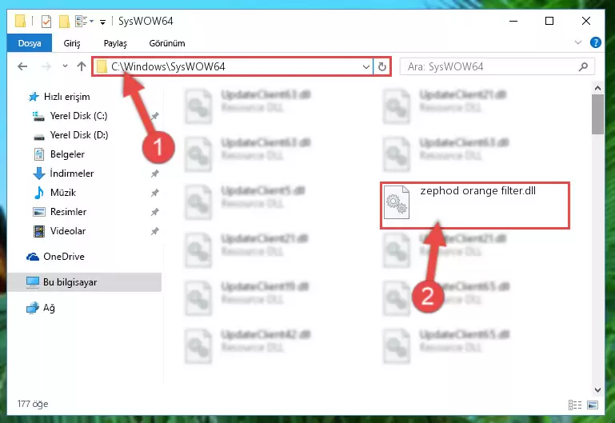Click the pin icon next to Müzik

point(155,193)
